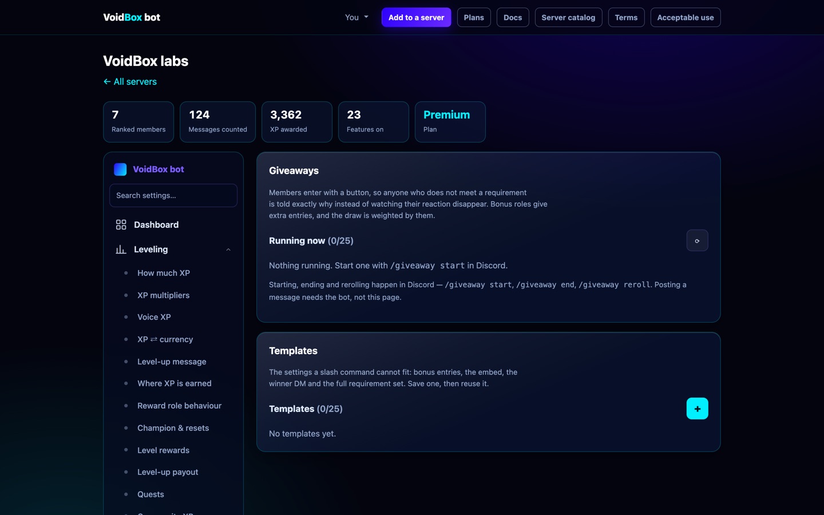Viewport: 824px width, 515px height.
Task: Click the VoidBox labs page title
Action: [x=145, y=61]
